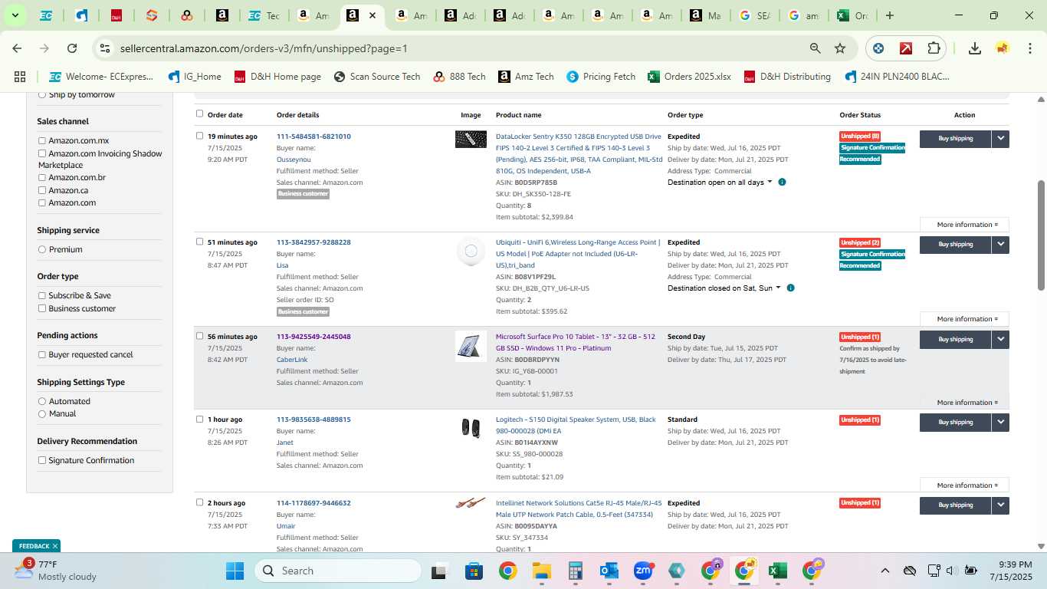
Task: Expand Buy shipping options for the Ubiquiti order
Action: point(1000,245)
